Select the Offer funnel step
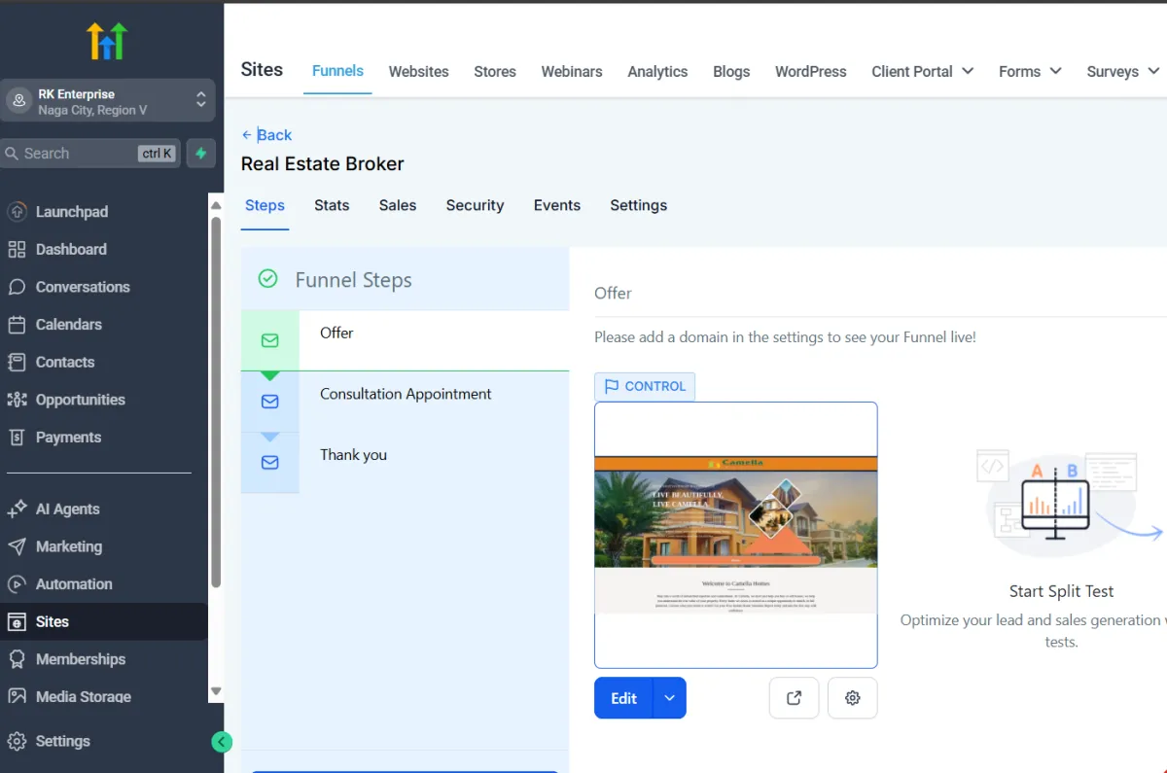Viewport: 1167px width, 773px height. 405,340
